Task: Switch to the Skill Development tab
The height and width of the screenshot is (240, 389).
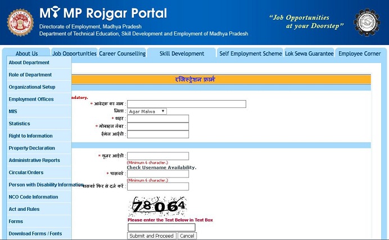Action: click(x=182, y=54)
